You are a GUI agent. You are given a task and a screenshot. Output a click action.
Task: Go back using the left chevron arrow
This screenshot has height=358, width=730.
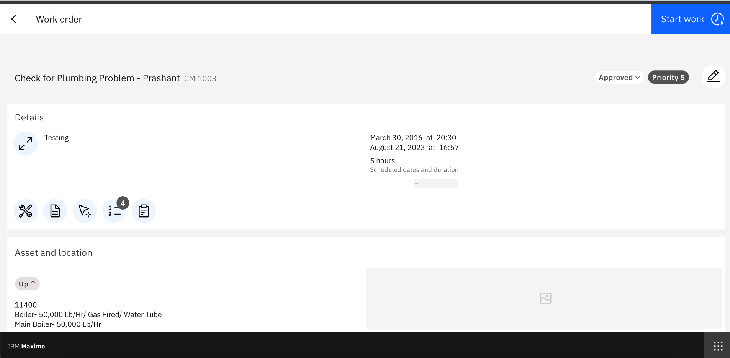click(14, 19)
